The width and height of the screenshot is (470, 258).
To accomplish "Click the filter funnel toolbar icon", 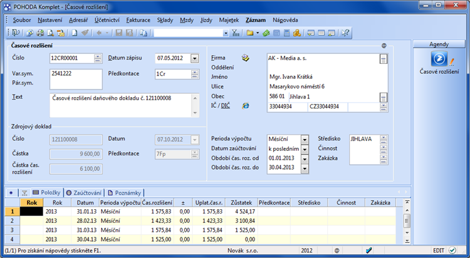I will [x=236, y=33].
